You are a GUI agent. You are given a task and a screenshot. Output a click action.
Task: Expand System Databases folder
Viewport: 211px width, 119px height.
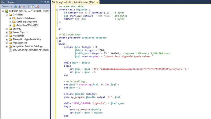10,18
